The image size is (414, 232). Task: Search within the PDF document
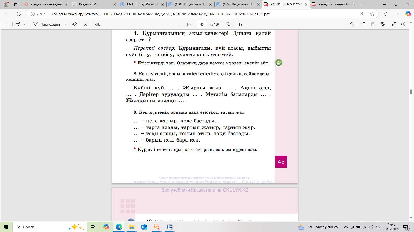[352, 24]
